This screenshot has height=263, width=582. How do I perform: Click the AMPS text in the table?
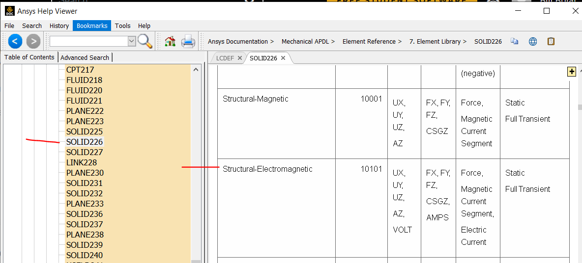pos(437,217)
